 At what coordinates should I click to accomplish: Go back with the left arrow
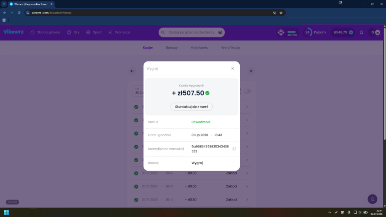tap(132, 71)
